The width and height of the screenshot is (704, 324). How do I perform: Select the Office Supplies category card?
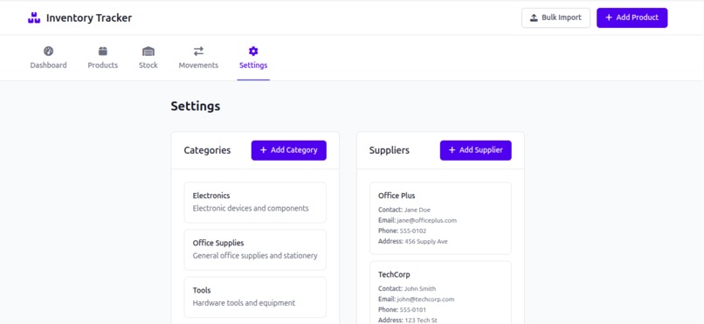pos(255,250)
